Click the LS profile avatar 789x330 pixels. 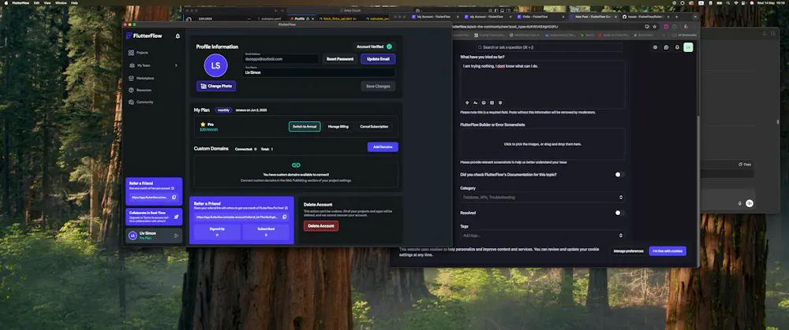[215, 66]
